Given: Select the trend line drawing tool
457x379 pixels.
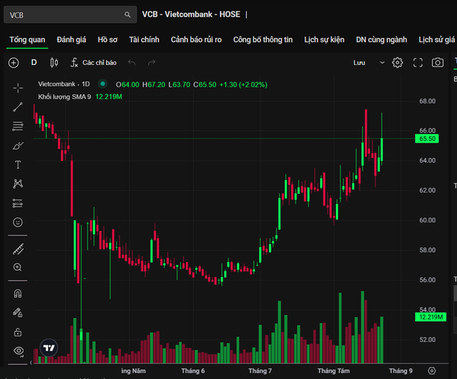Looking at the screenshot, I should coord(18,107).
